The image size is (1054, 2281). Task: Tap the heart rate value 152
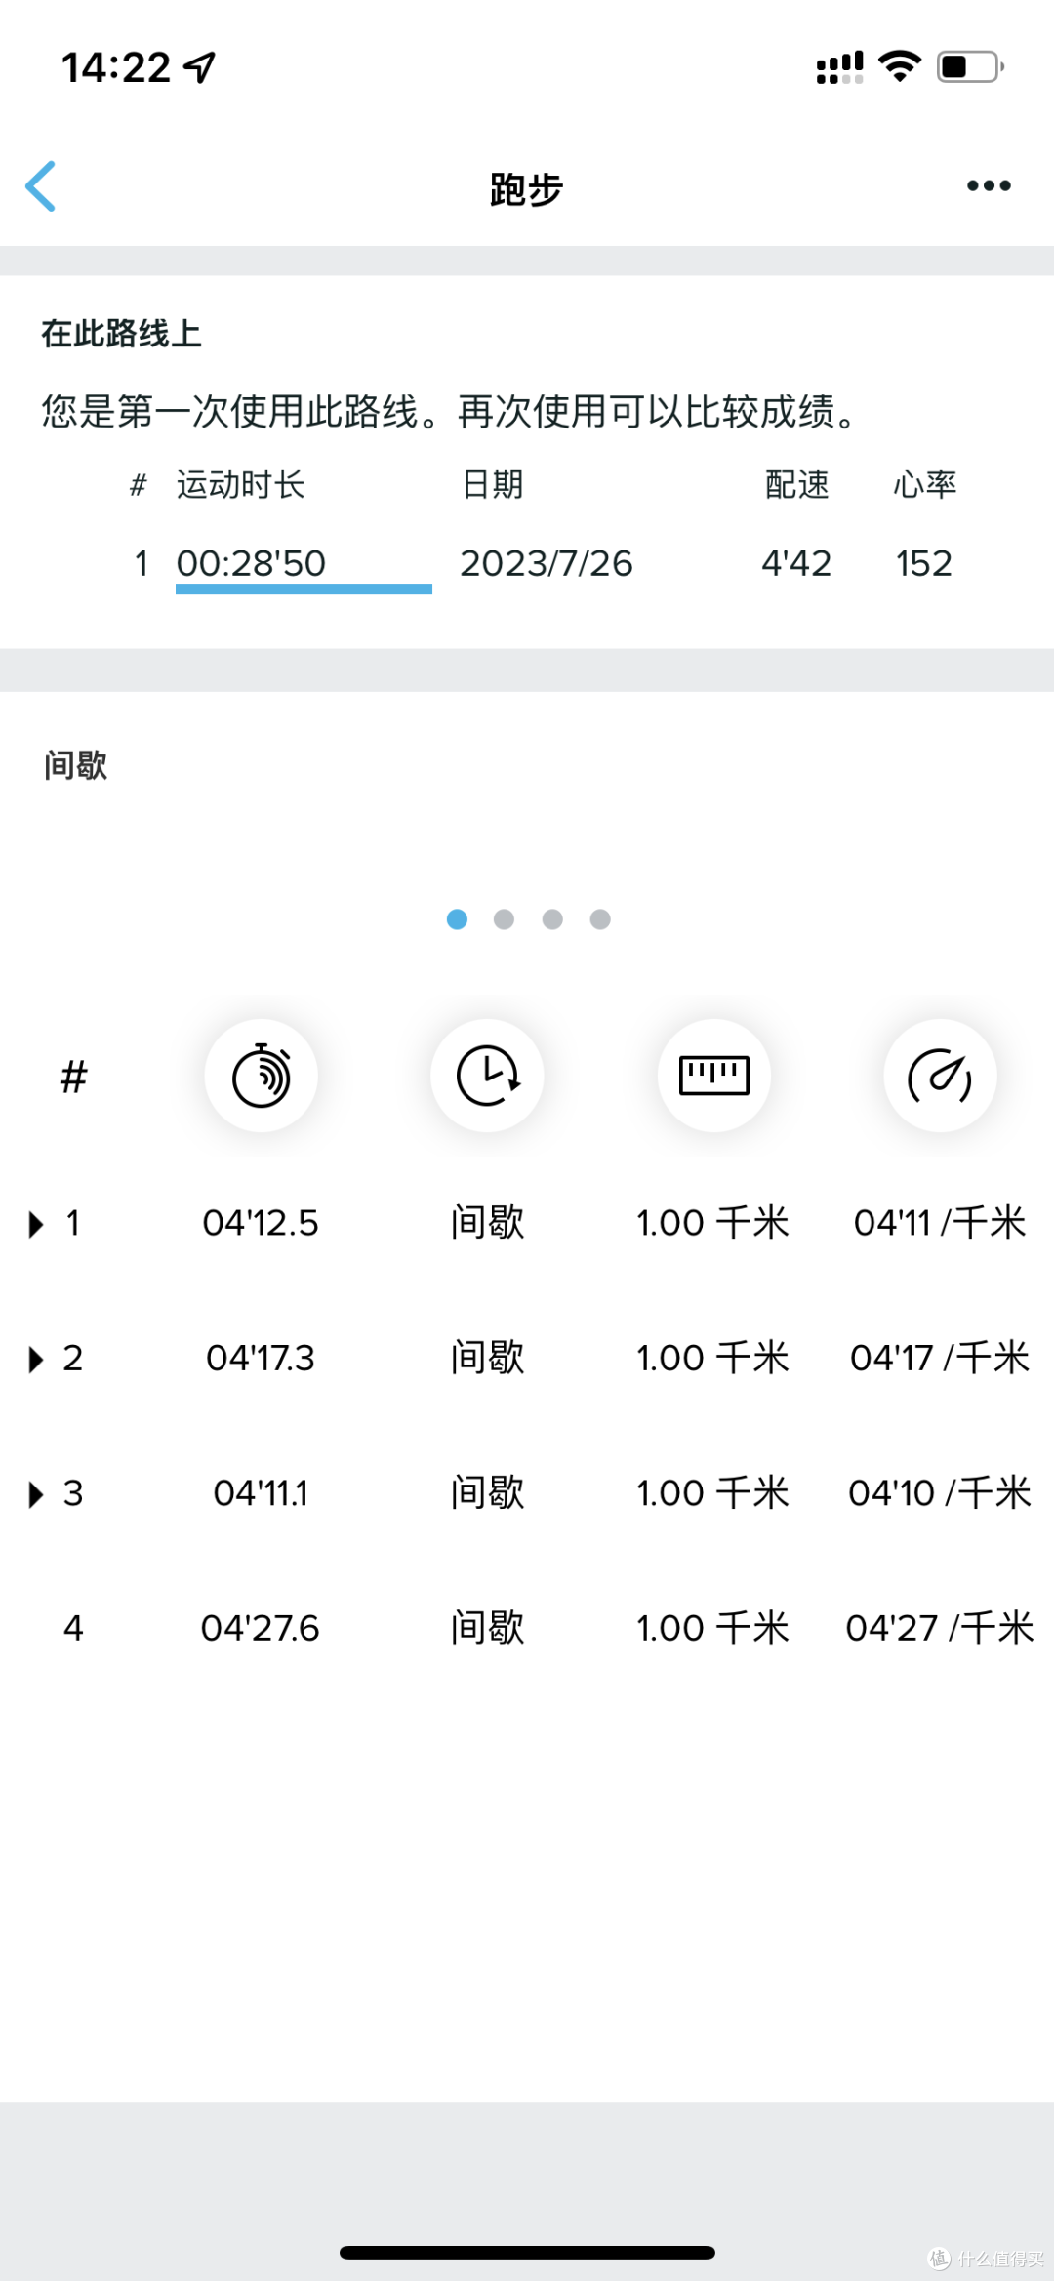(x=924, y=563)
